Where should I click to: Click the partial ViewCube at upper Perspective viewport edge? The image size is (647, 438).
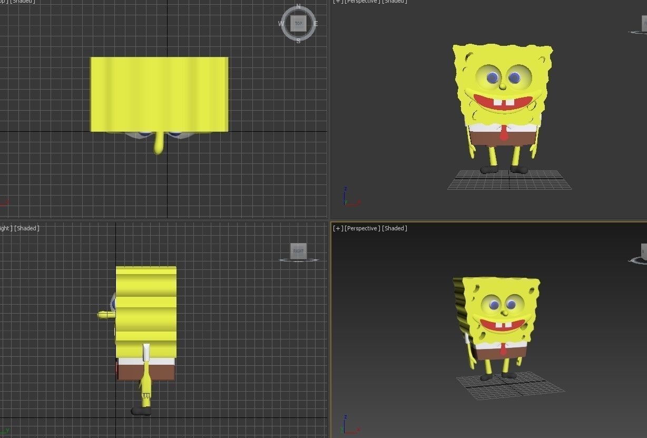click(x=643, y=24)
